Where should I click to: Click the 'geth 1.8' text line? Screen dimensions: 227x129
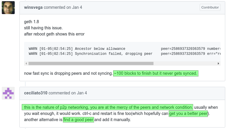point(31,22)
